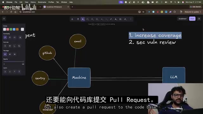Viewport: 203px width, 114px height.
Task: Align text to the left
Action: pos(5,54)
